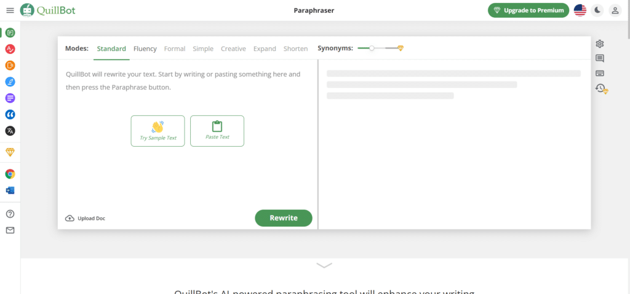Open the Summarizer sidebar icon

(x=10, y=98)
